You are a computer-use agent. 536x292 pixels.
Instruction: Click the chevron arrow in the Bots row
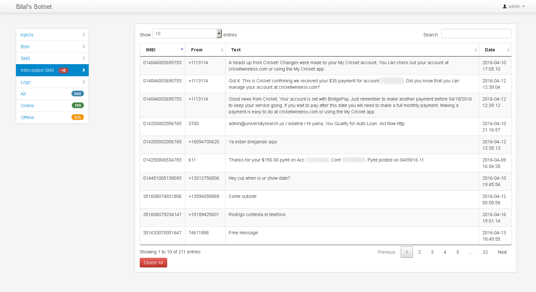point(84,47)
